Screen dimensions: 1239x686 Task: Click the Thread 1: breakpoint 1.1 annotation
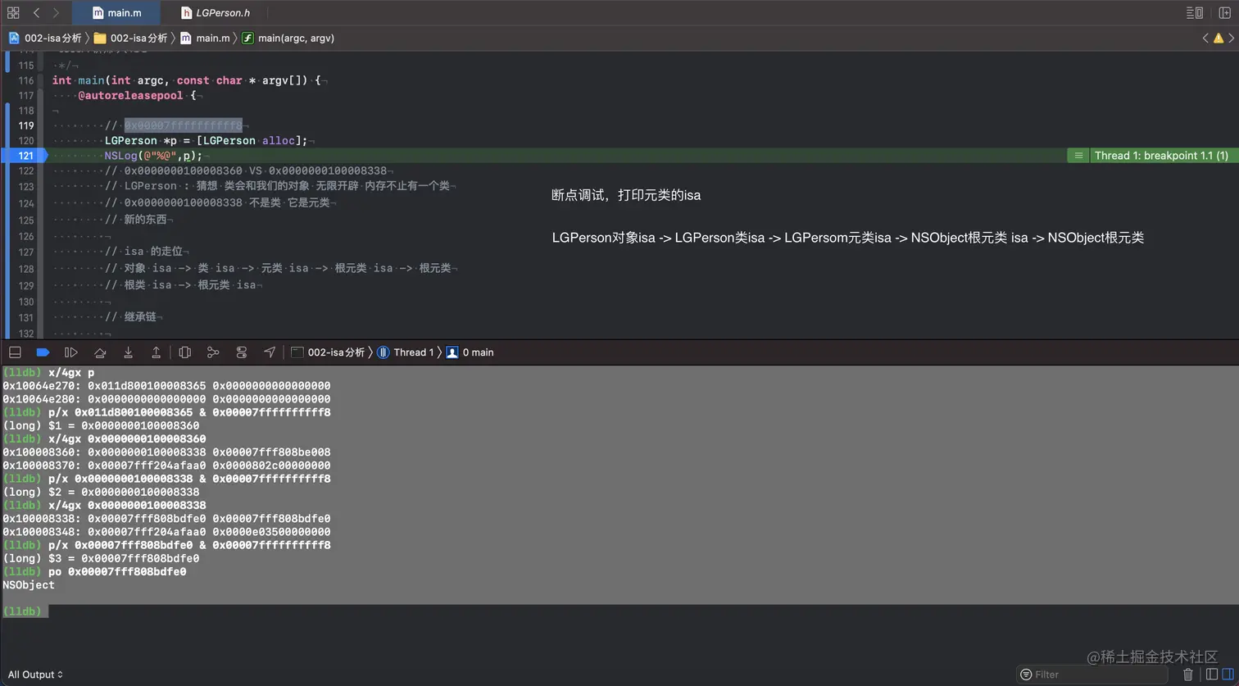coord(1161,156)
